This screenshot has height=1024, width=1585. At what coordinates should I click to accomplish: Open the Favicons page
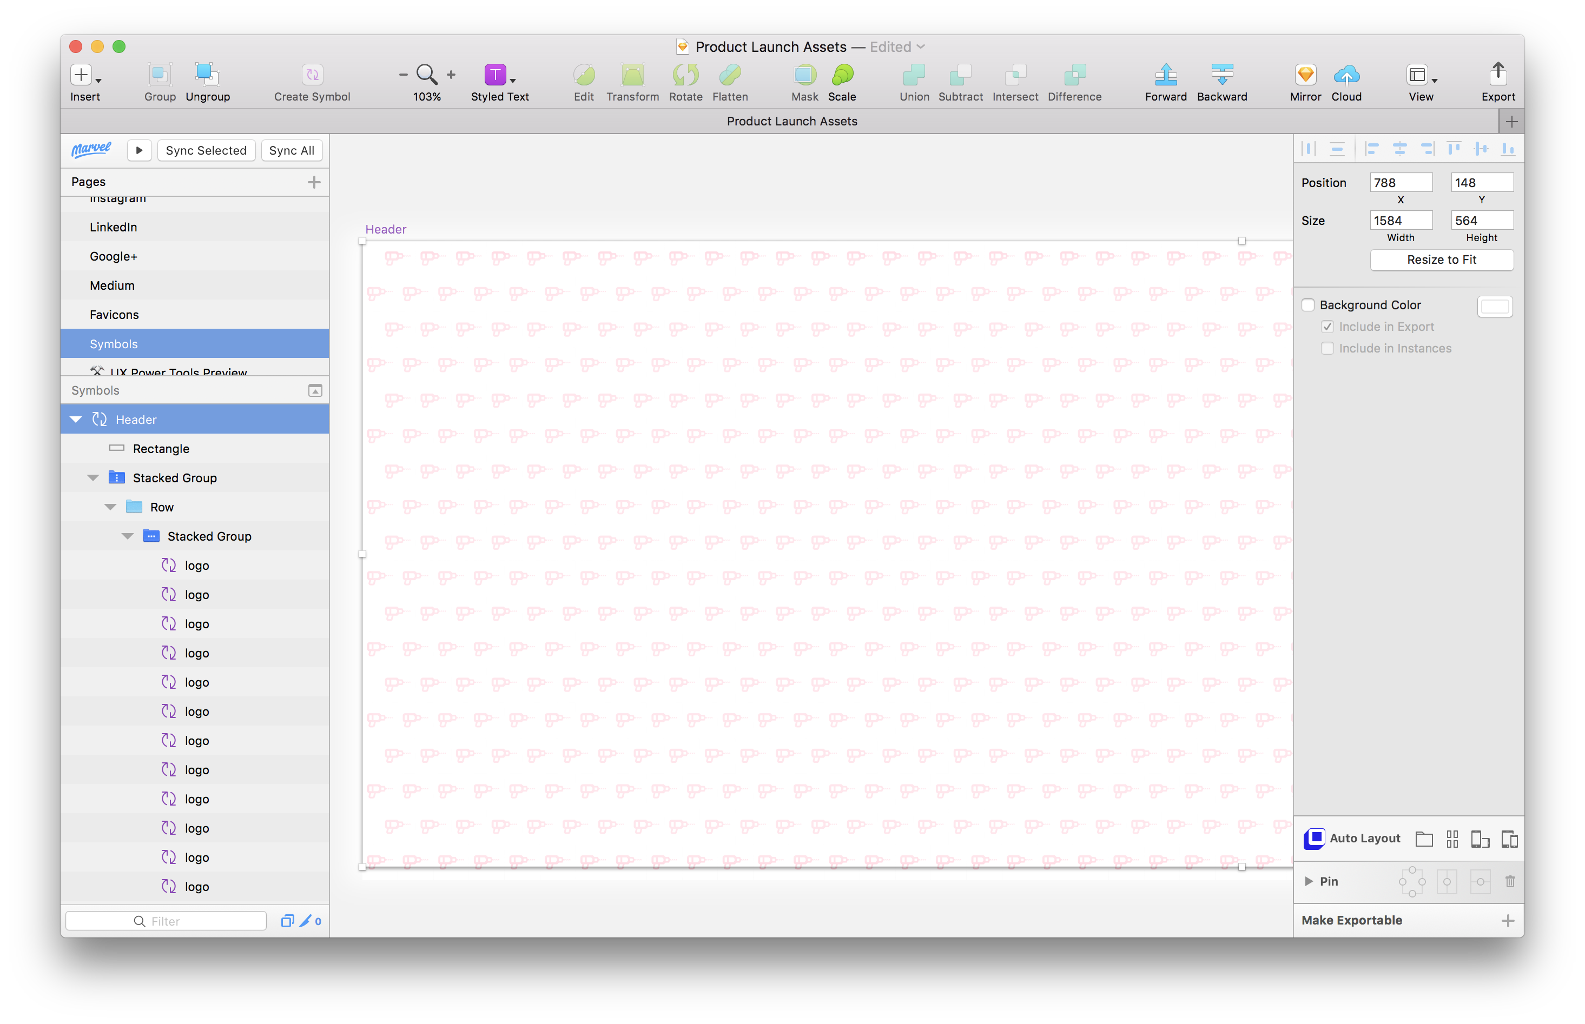[114, 315]
